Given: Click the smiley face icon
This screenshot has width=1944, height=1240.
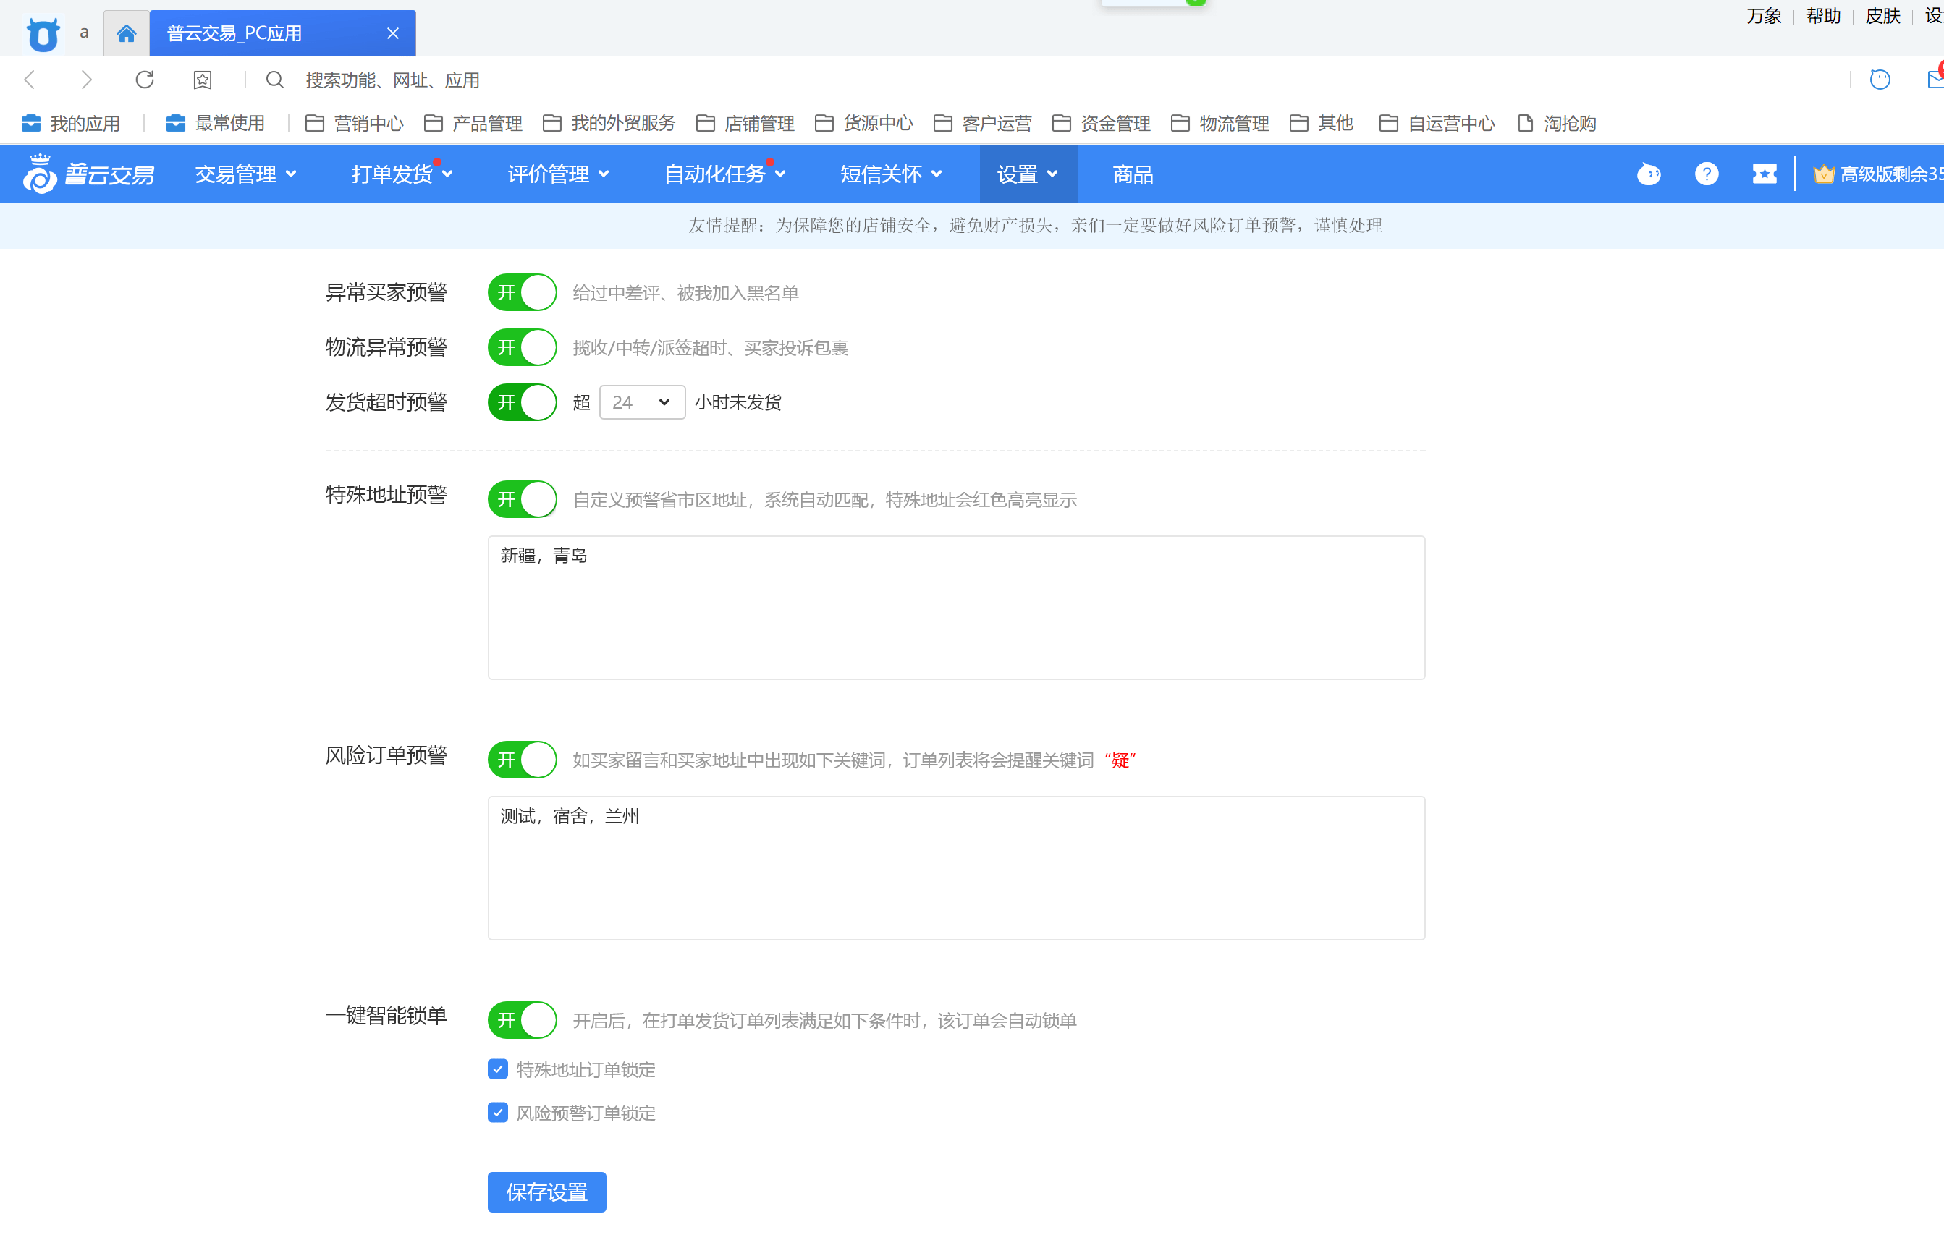Looking at the screenshot, I should 1880,80.
